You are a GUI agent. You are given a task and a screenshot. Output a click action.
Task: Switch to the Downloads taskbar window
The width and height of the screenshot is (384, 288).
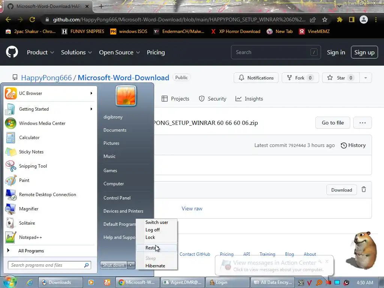(60, 282)
